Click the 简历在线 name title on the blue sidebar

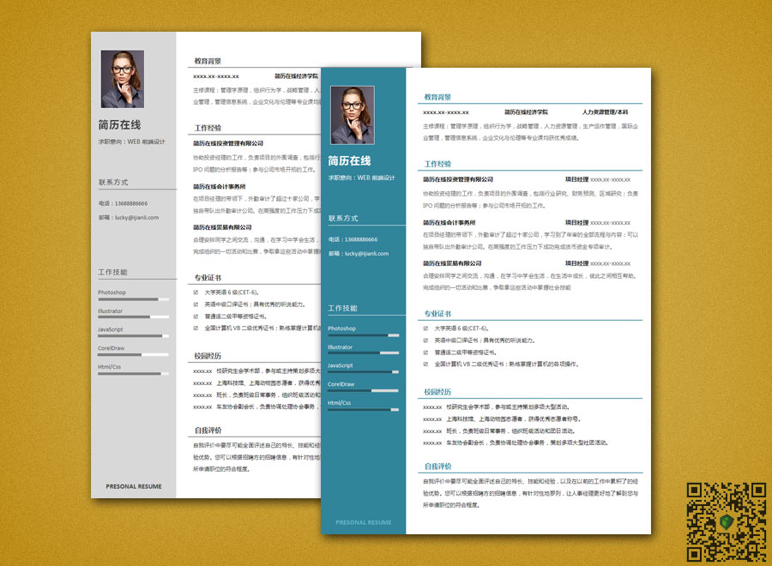point(349,161)
